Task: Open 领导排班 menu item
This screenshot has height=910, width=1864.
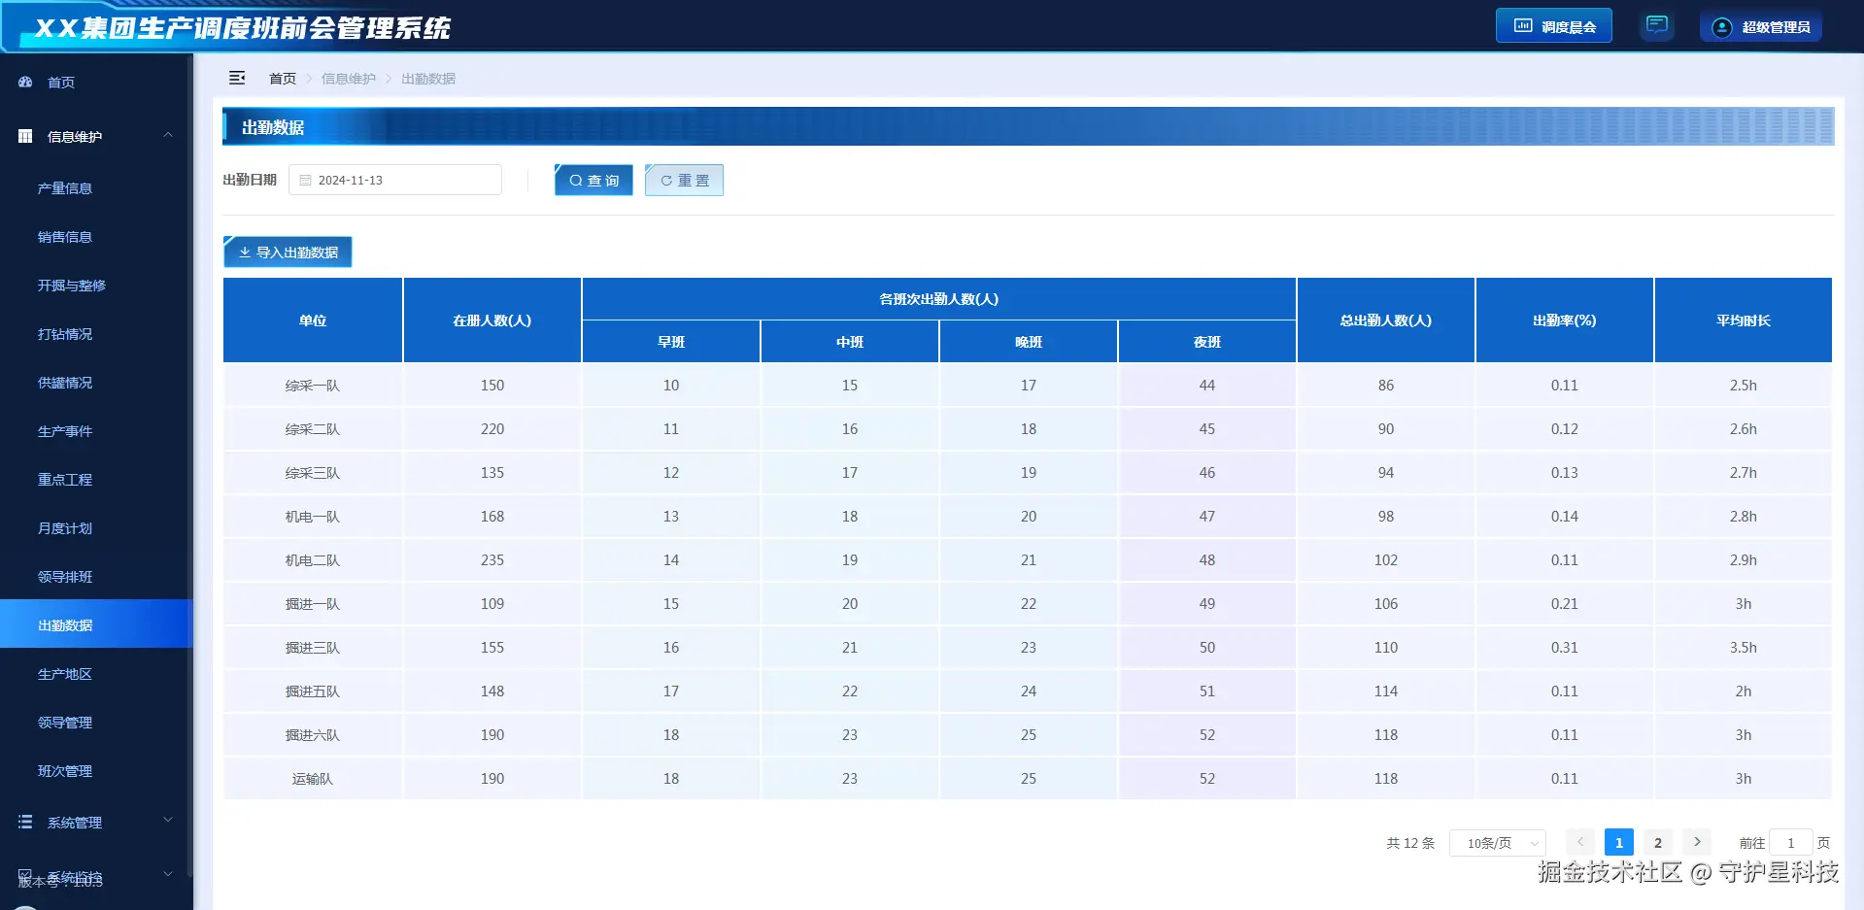Action: [x=65, y=577]
